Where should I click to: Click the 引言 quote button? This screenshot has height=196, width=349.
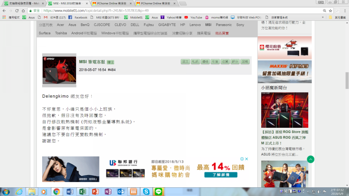215,61
